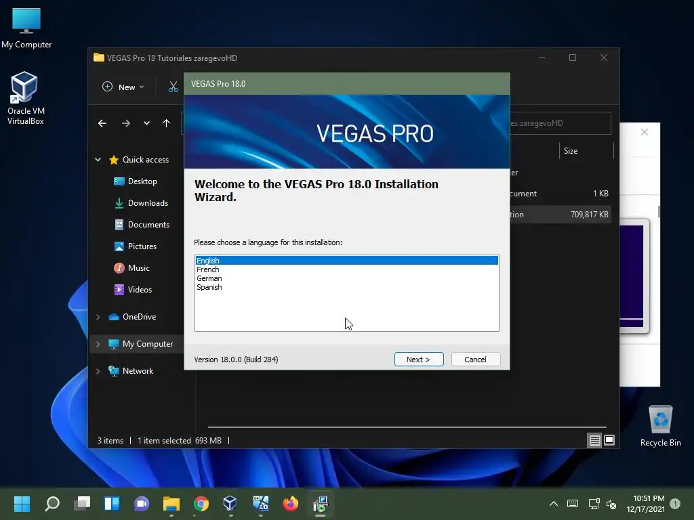The width and height of the screenshot is (694, 520).
Task: Sort files by the Size column header
Action: pos(586,151)
